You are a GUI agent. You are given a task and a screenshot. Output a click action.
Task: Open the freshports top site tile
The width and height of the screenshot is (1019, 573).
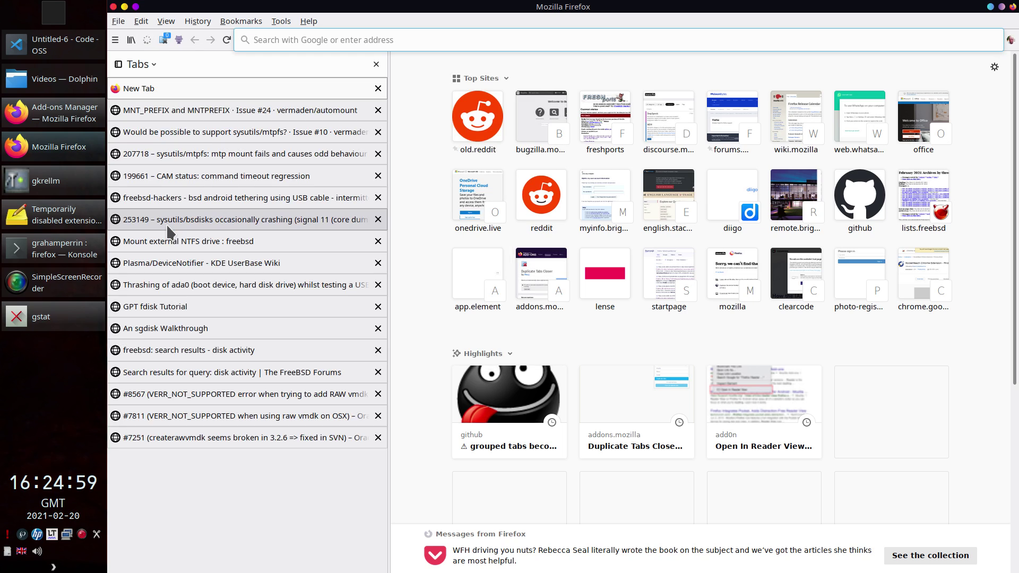[605, 123]
